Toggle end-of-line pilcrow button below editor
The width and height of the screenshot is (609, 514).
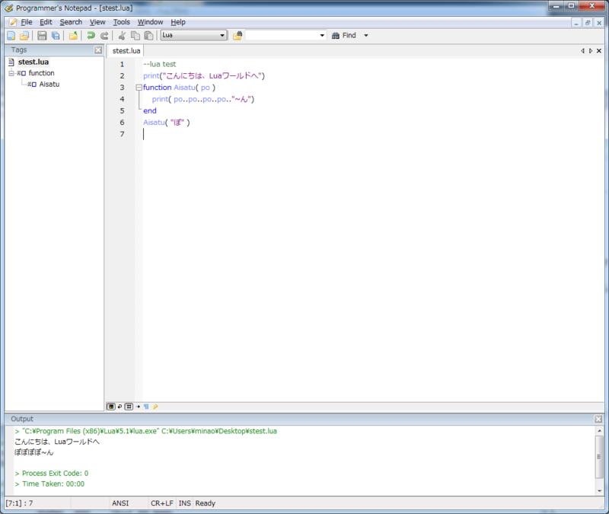146,407
